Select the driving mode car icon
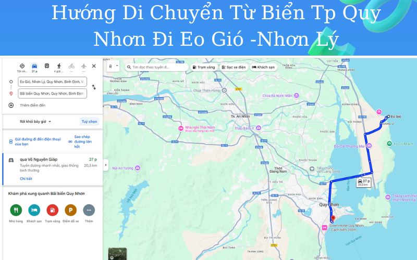This screenshot has width=417, height=260. tap(34, 66)
